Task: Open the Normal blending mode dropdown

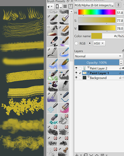Action: click(98, 56)
